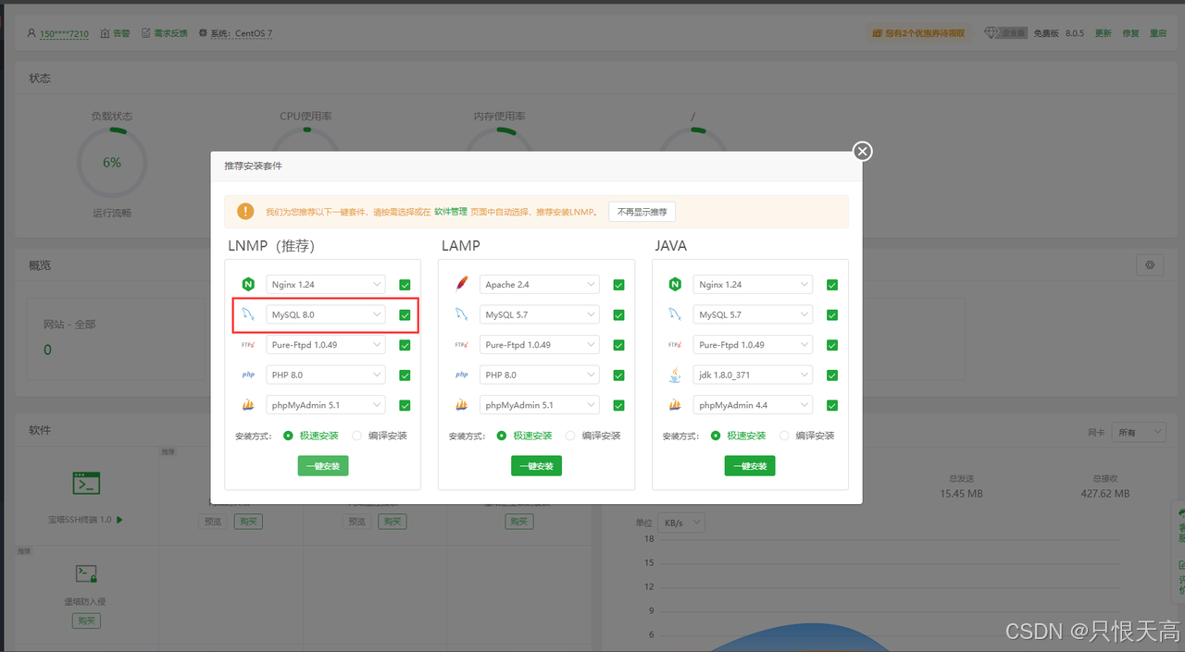Click the 不再显示推荐 button
The height and width of the screenshot is (652, 1185).
click(x=642, y=212)
